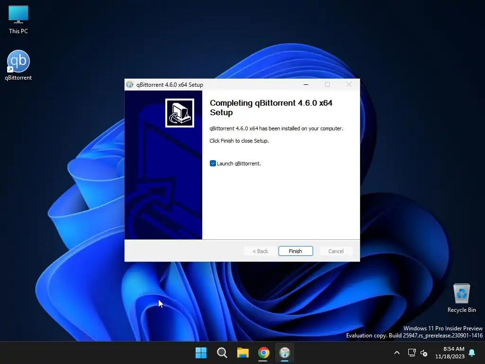Open taskbar Search

click(x=222, y=353)
